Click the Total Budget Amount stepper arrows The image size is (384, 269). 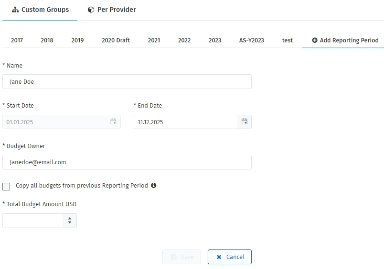pyautogui.click(x=70, y=220)
